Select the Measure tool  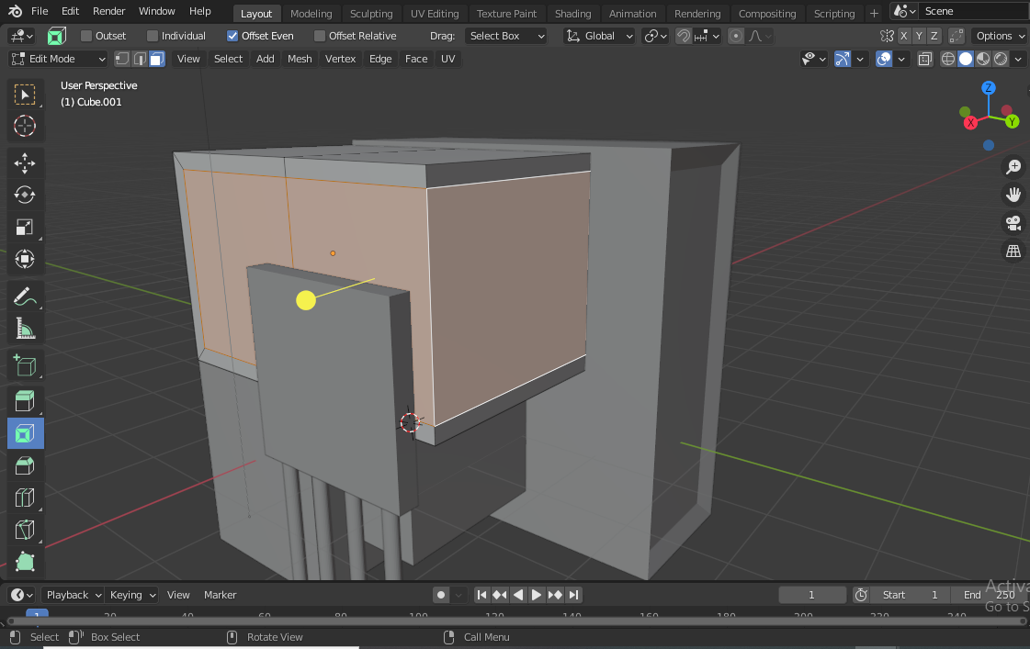25,329
